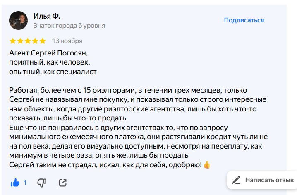Click the review date 13 ноября
The width and height of the screenshot is (297, 195).
tap(67, 41)
